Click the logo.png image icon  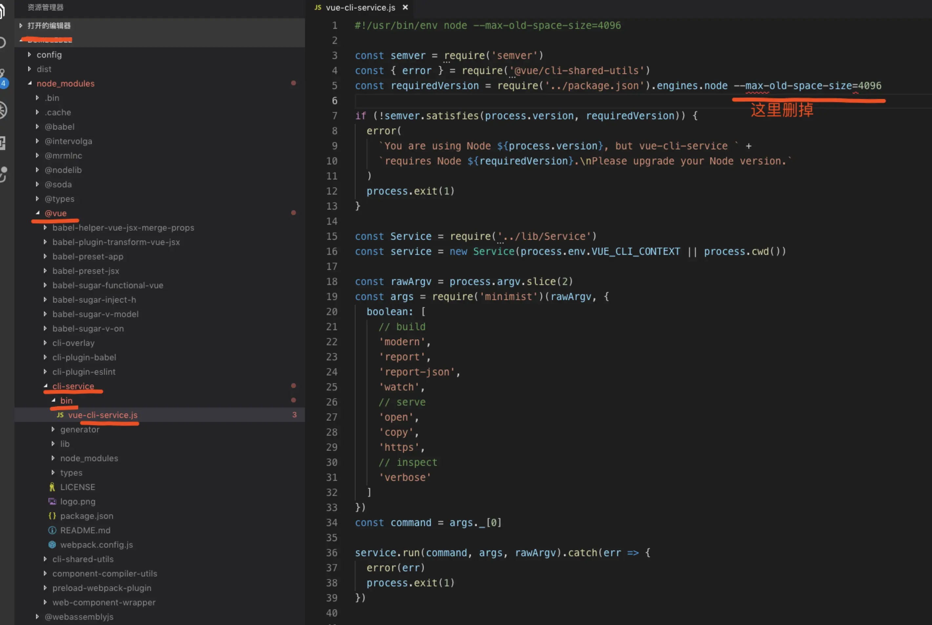coord(52,502)
